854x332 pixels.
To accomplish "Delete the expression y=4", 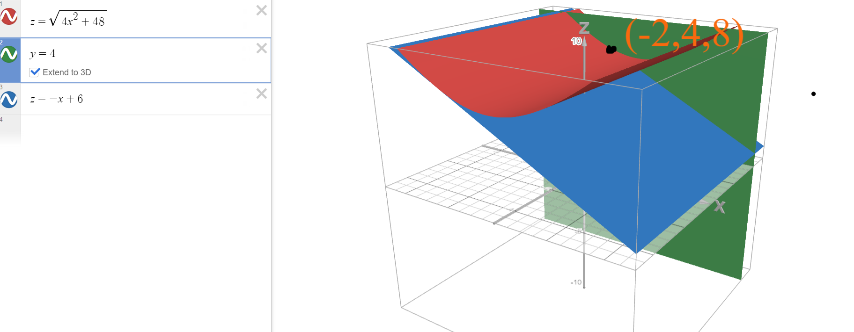I will [262, 48].
